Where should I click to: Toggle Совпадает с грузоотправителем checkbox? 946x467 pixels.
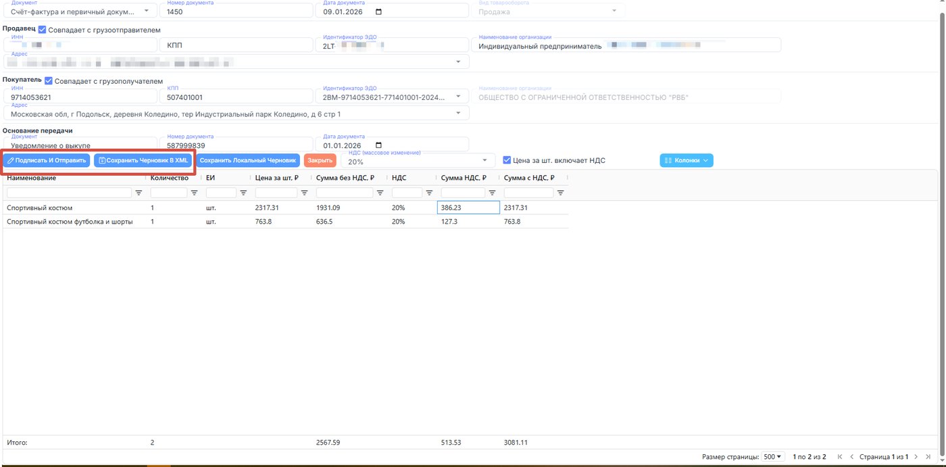pos(43,30)
